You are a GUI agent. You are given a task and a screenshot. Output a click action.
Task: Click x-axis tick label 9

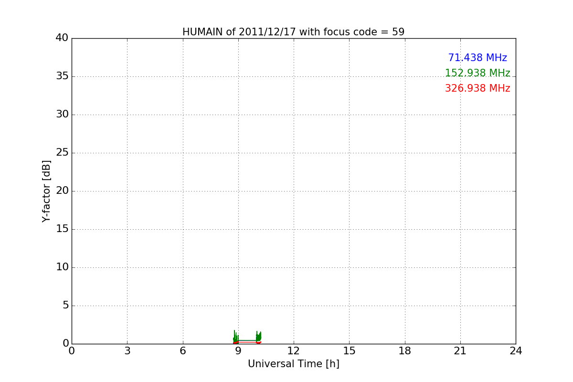[x=238, y=351]
